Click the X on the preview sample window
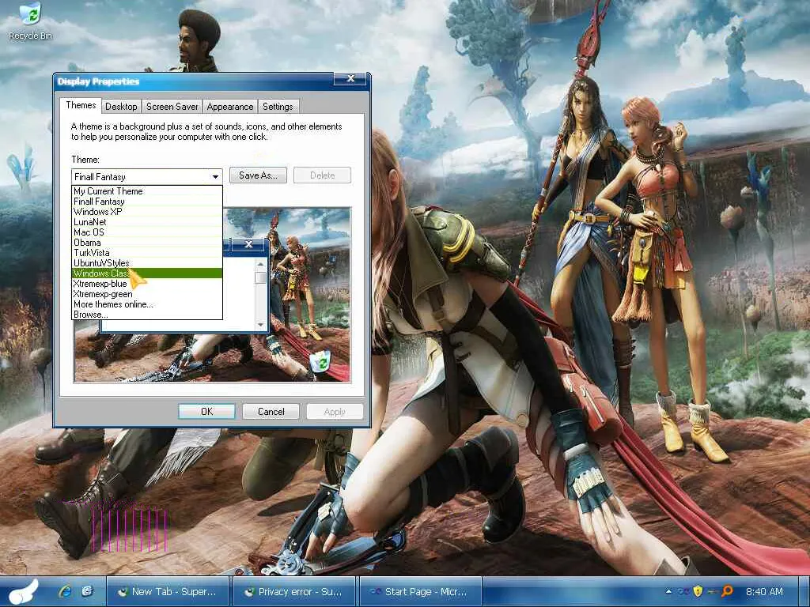This screenshot has width=810, height=607. coord(248,244)
